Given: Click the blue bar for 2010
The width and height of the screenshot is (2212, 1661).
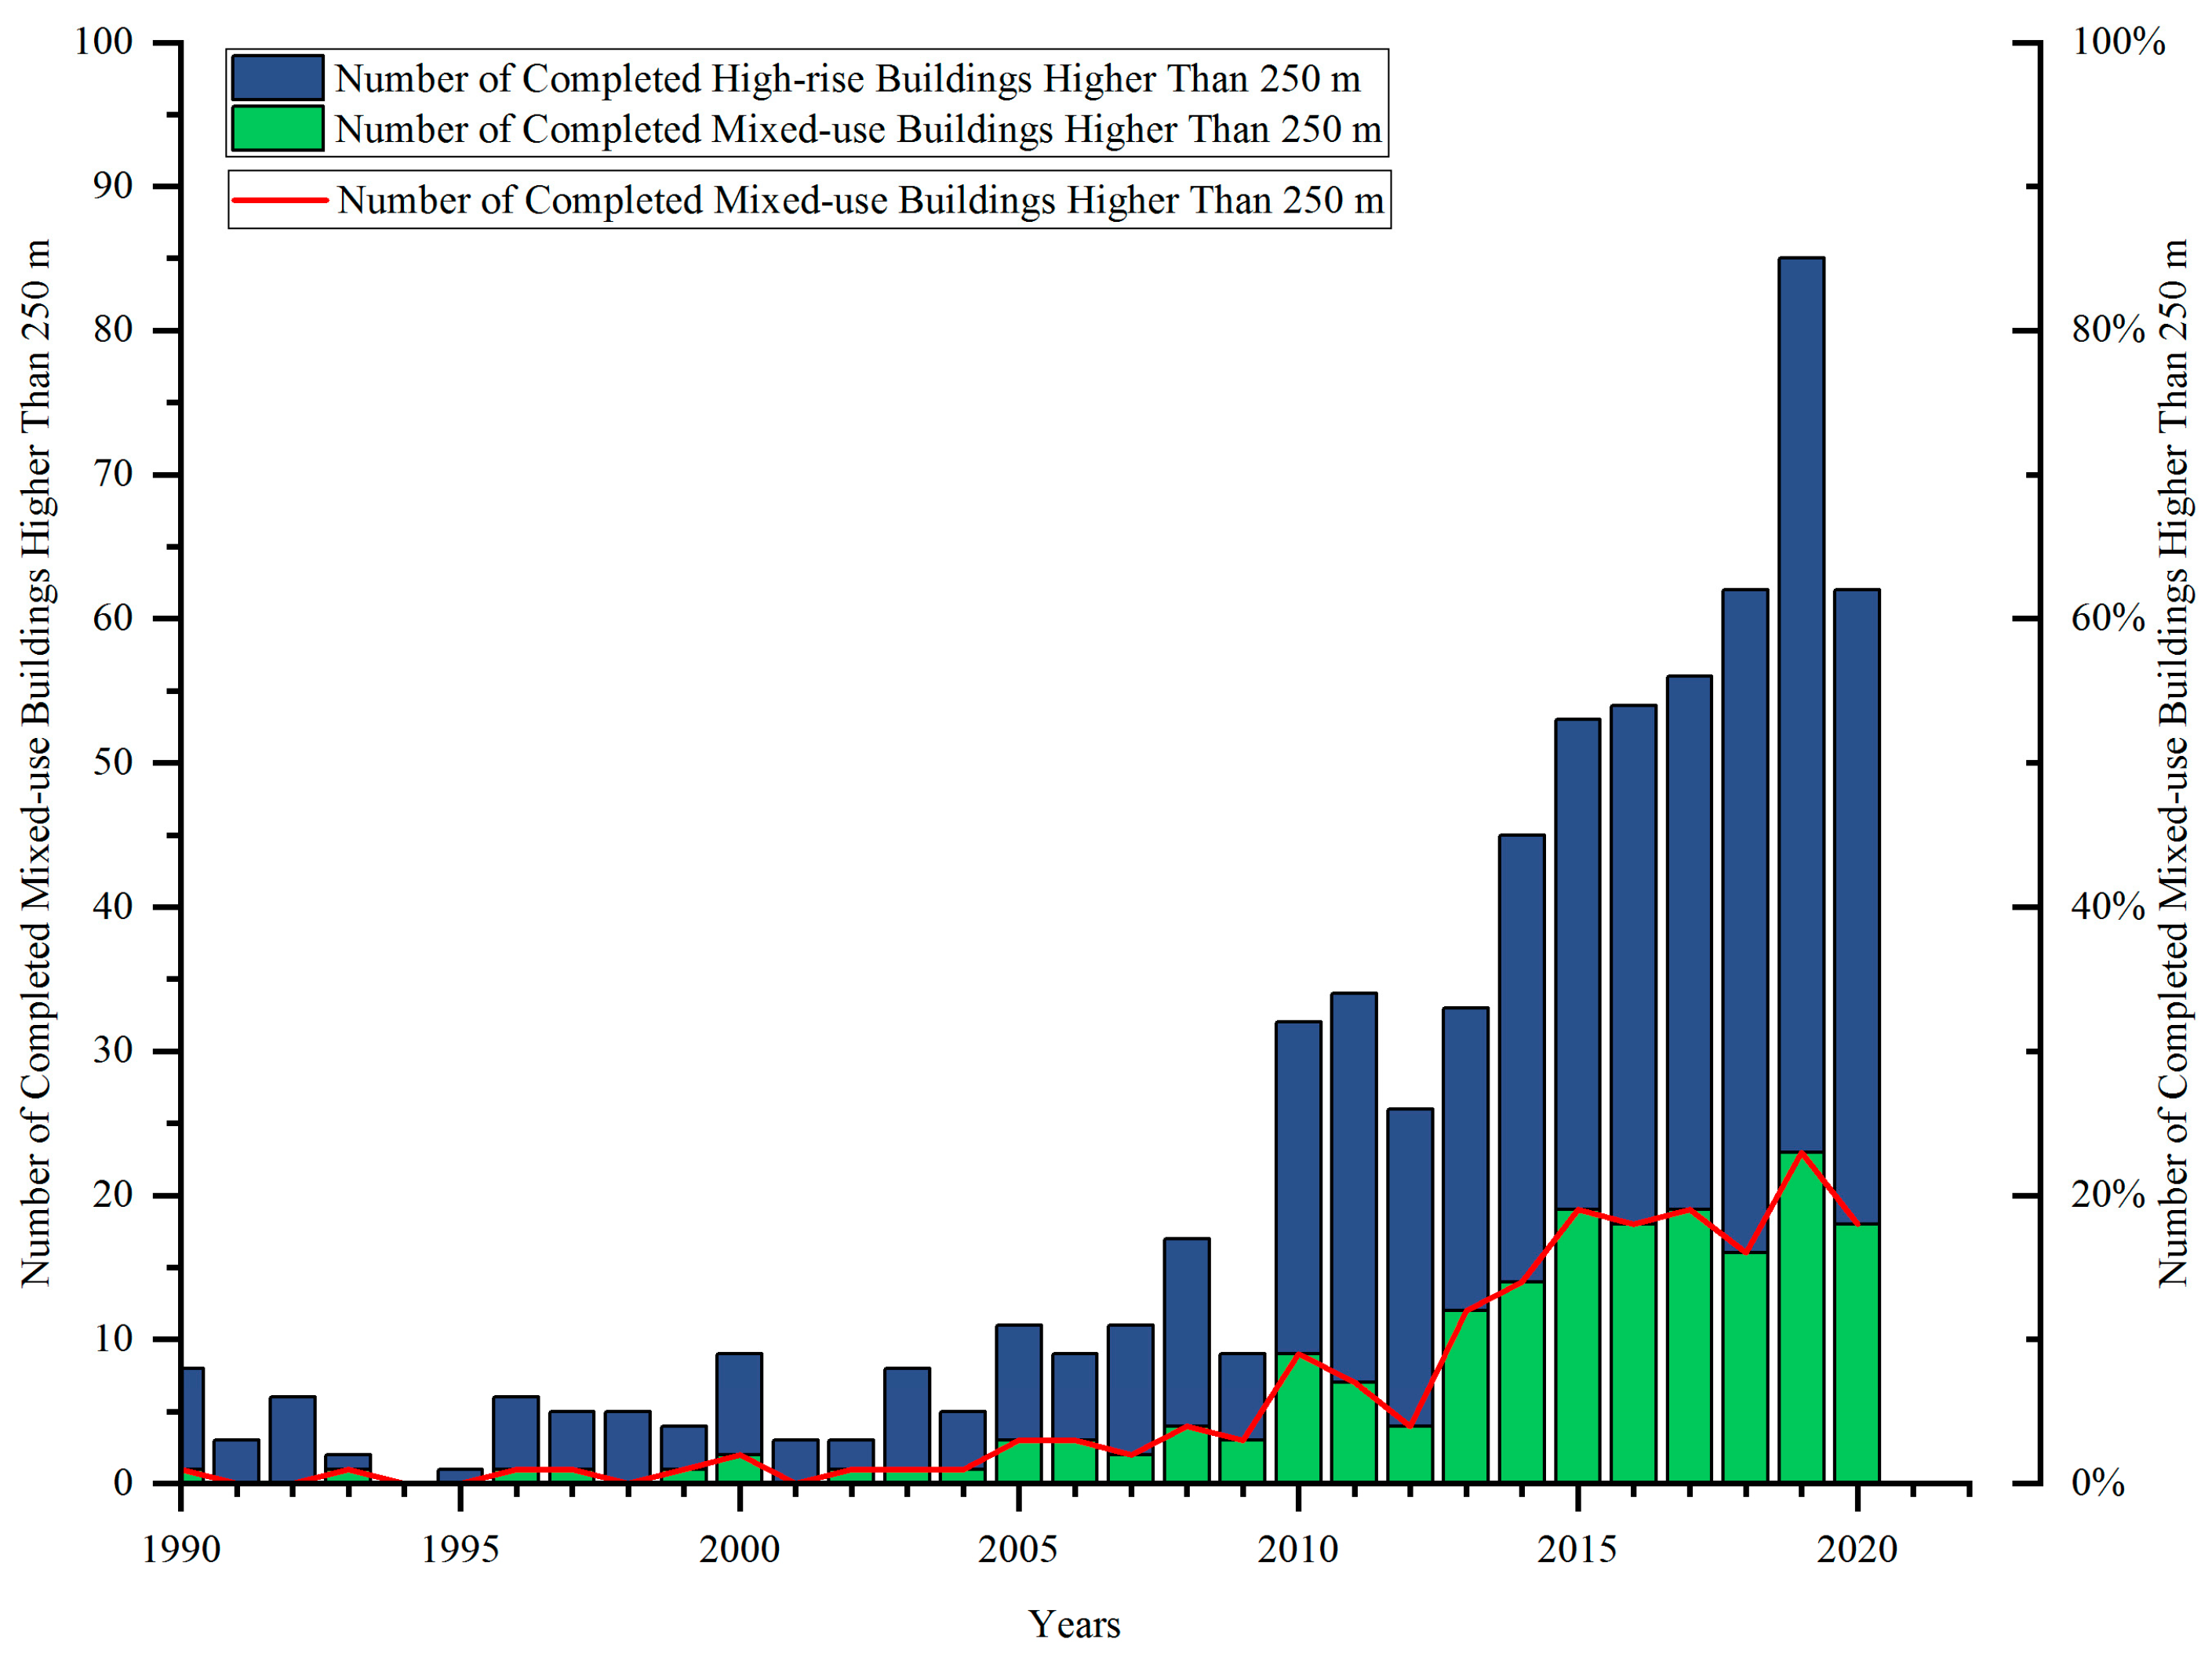Looking at the screenshot, I should (1298, 1190).
